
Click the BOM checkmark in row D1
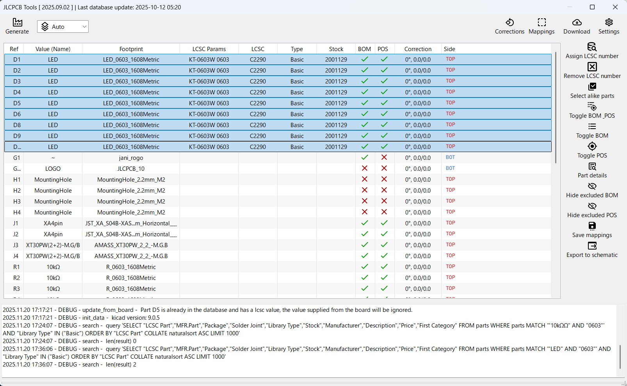coord(365,59)
